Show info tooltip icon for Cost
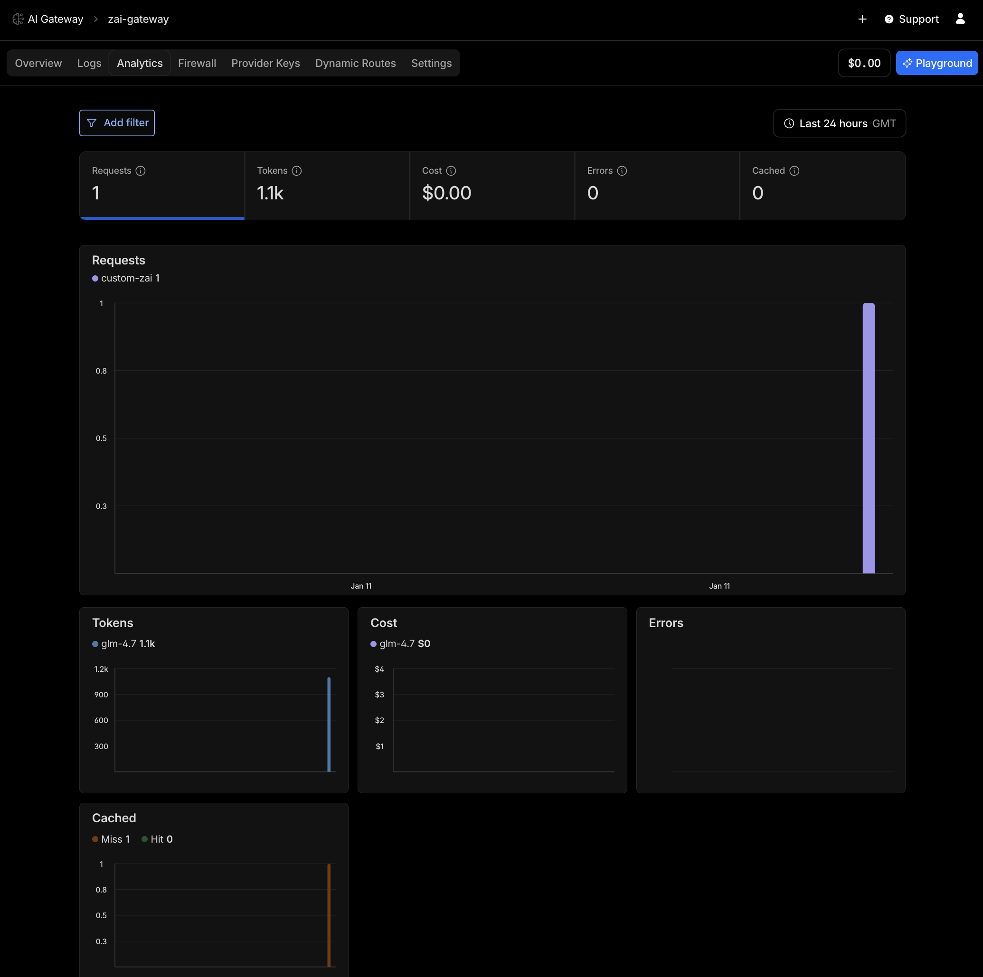 pos(451,170)
